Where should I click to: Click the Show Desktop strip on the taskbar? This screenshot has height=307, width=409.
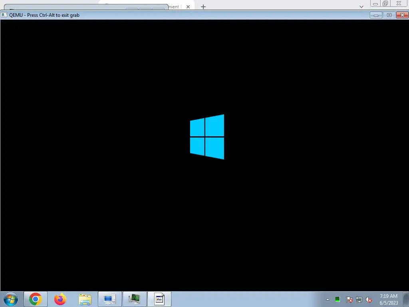pos(406,299)
